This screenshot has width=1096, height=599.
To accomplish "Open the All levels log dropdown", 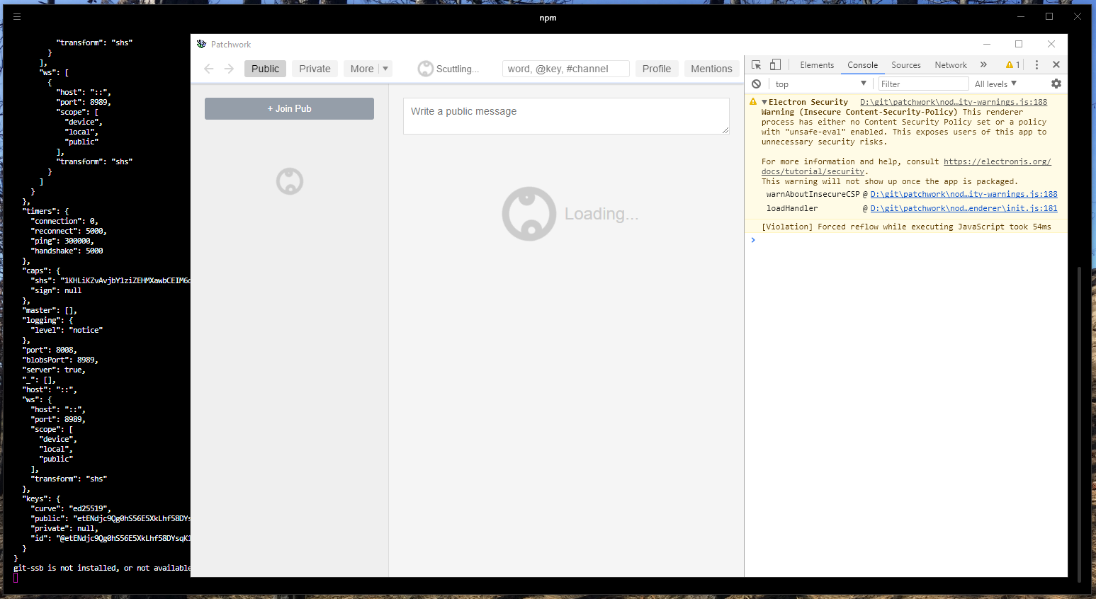I will [995, 84].
